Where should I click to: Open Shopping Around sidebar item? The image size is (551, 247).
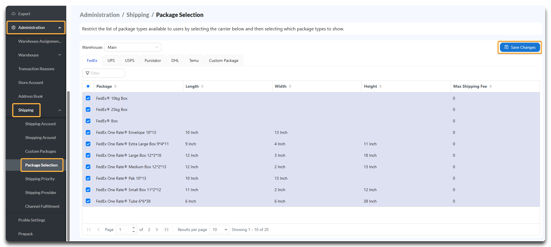coord(40,138)
